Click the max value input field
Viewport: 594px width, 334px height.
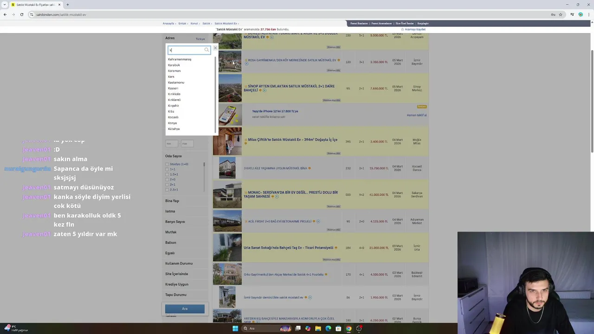click(187, 143)
